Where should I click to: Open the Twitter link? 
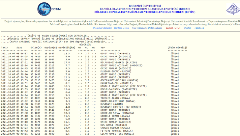(187, 28)
